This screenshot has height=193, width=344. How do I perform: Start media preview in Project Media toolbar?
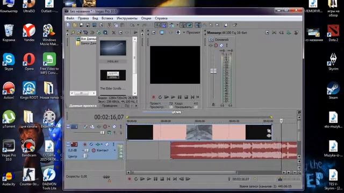tap(135, 33)
